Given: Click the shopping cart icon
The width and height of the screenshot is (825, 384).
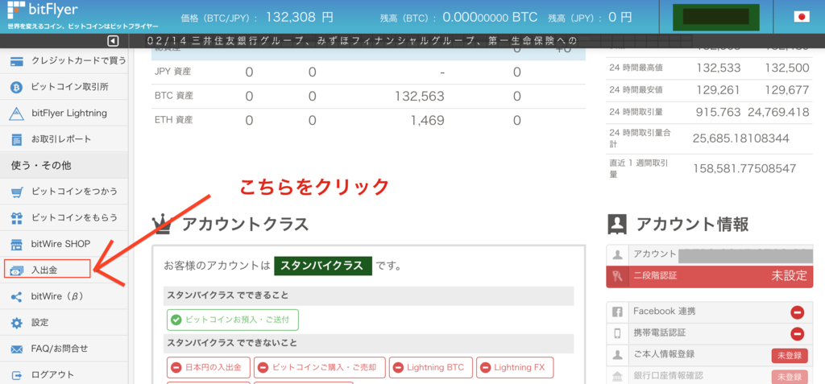Looking at the screenshot, I should coord(17,192).
